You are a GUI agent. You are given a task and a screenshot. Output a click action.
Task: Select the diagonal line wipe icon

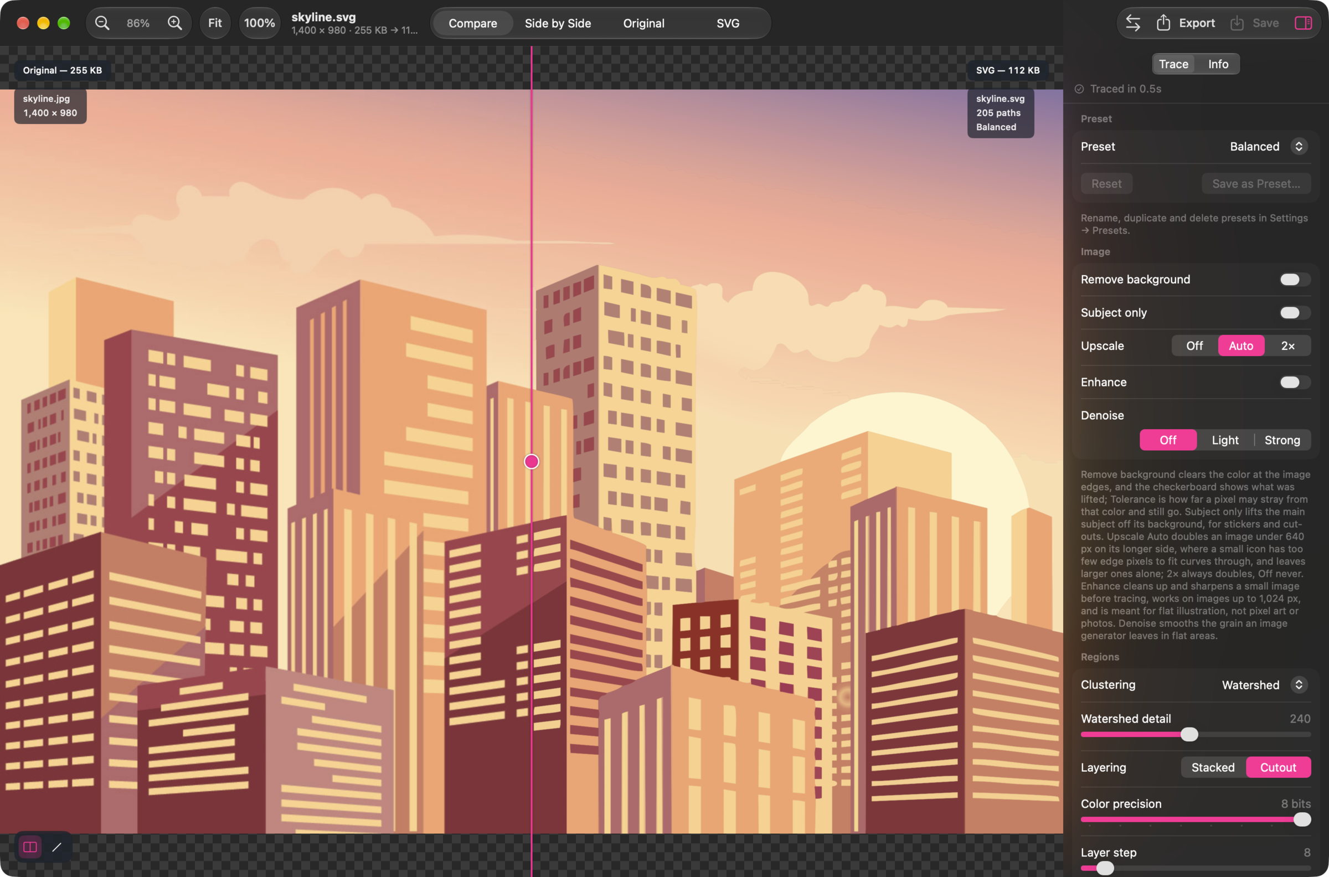tap(56, 847)
